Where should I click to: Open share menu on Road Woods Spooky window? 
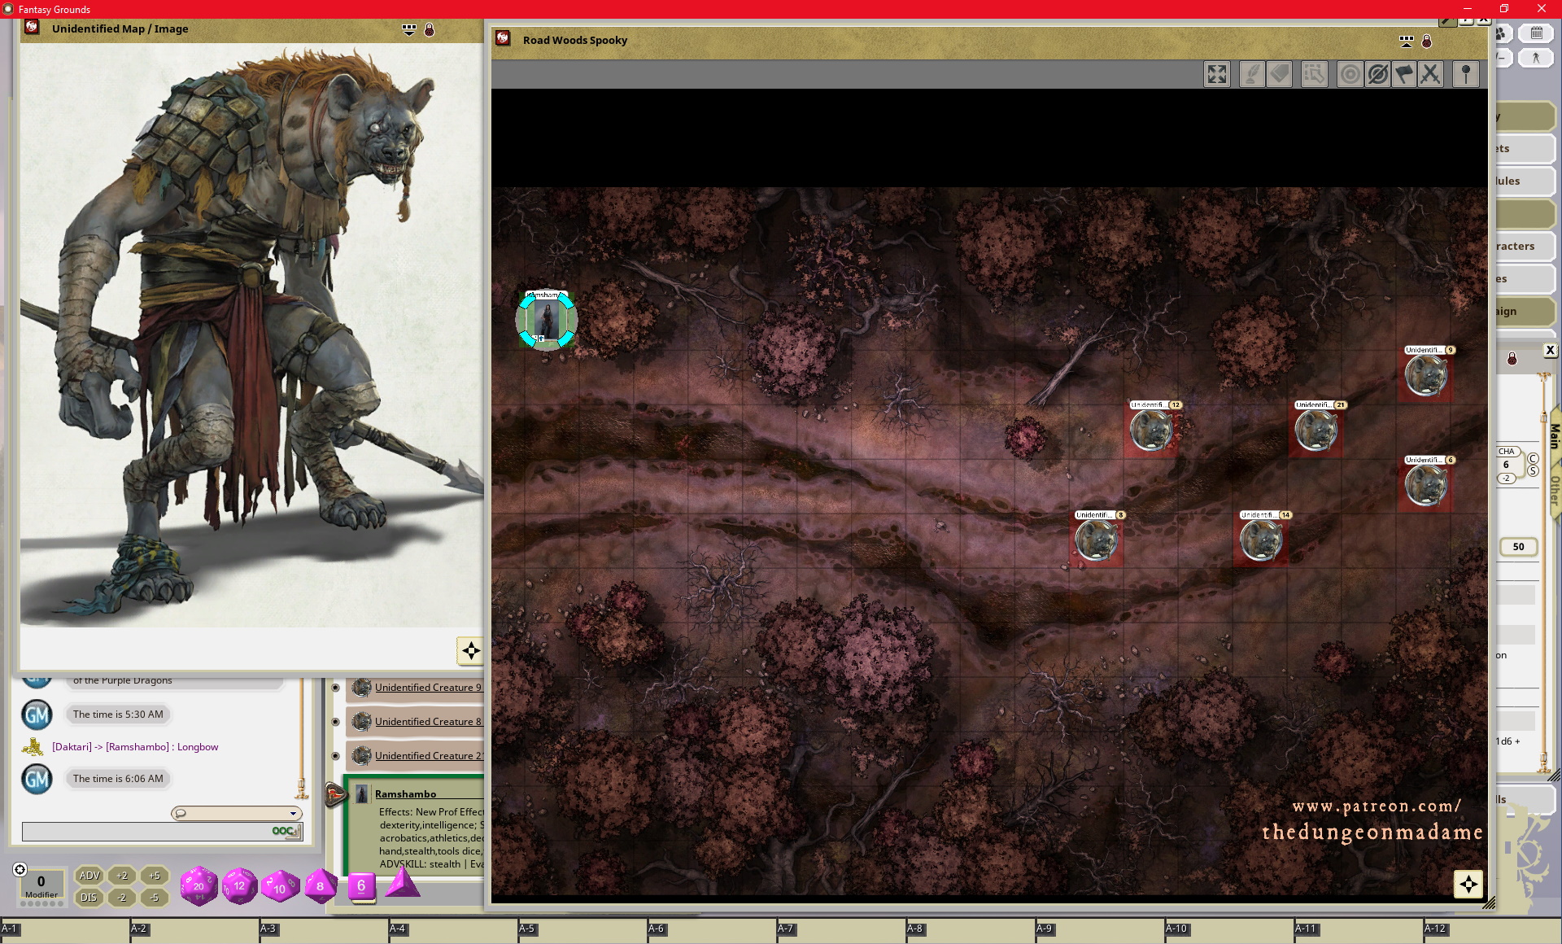click(x=1406, y=41)
